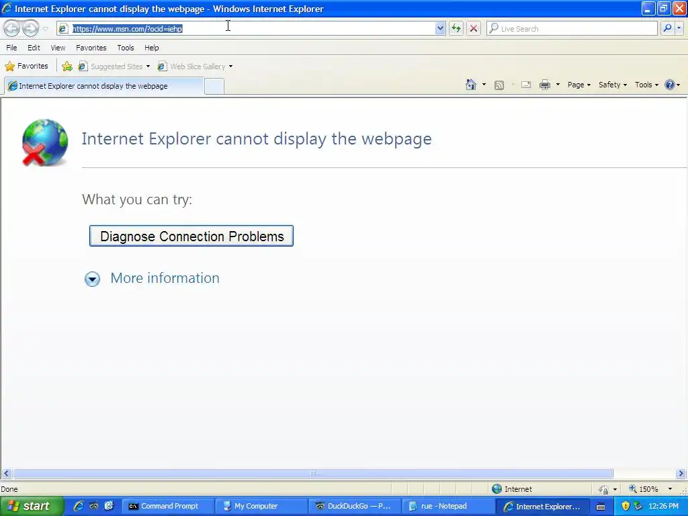Open the zoom level dropdown arrow
Screen dimensions: 688x516
670,489
